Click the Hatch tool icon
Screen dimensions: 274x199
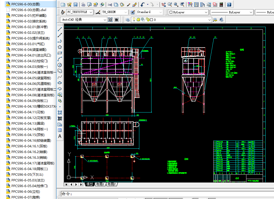[60, 112]
